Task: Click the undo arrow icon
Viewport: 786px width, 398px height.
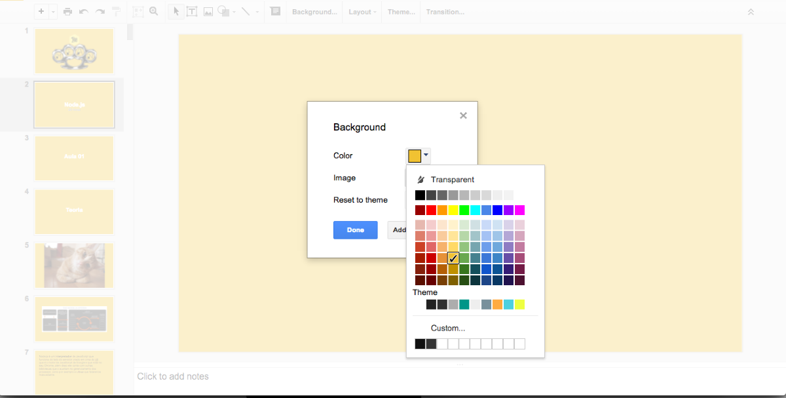Action: click(83, 11)
